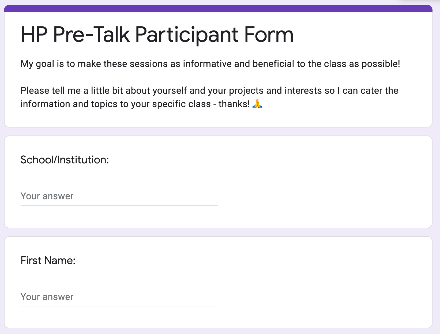Click the word "thanks!" in the description
440x334 pixels.
click(234, 104)
